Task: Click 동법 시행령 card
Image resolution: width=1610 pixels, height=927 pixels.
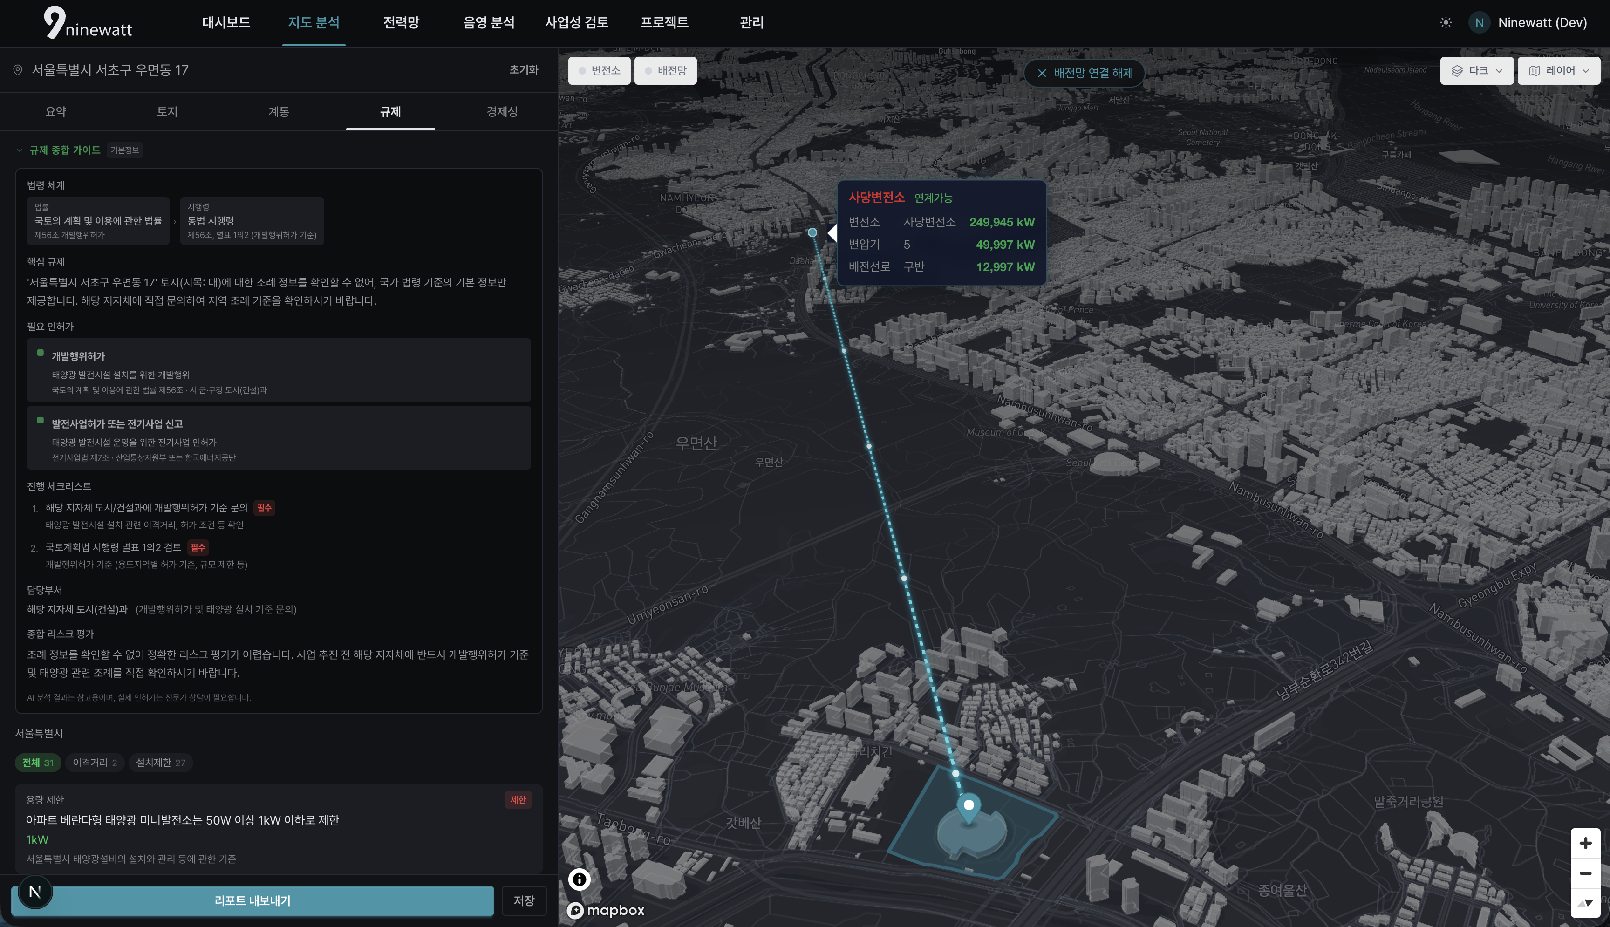Action: point(252,221)
